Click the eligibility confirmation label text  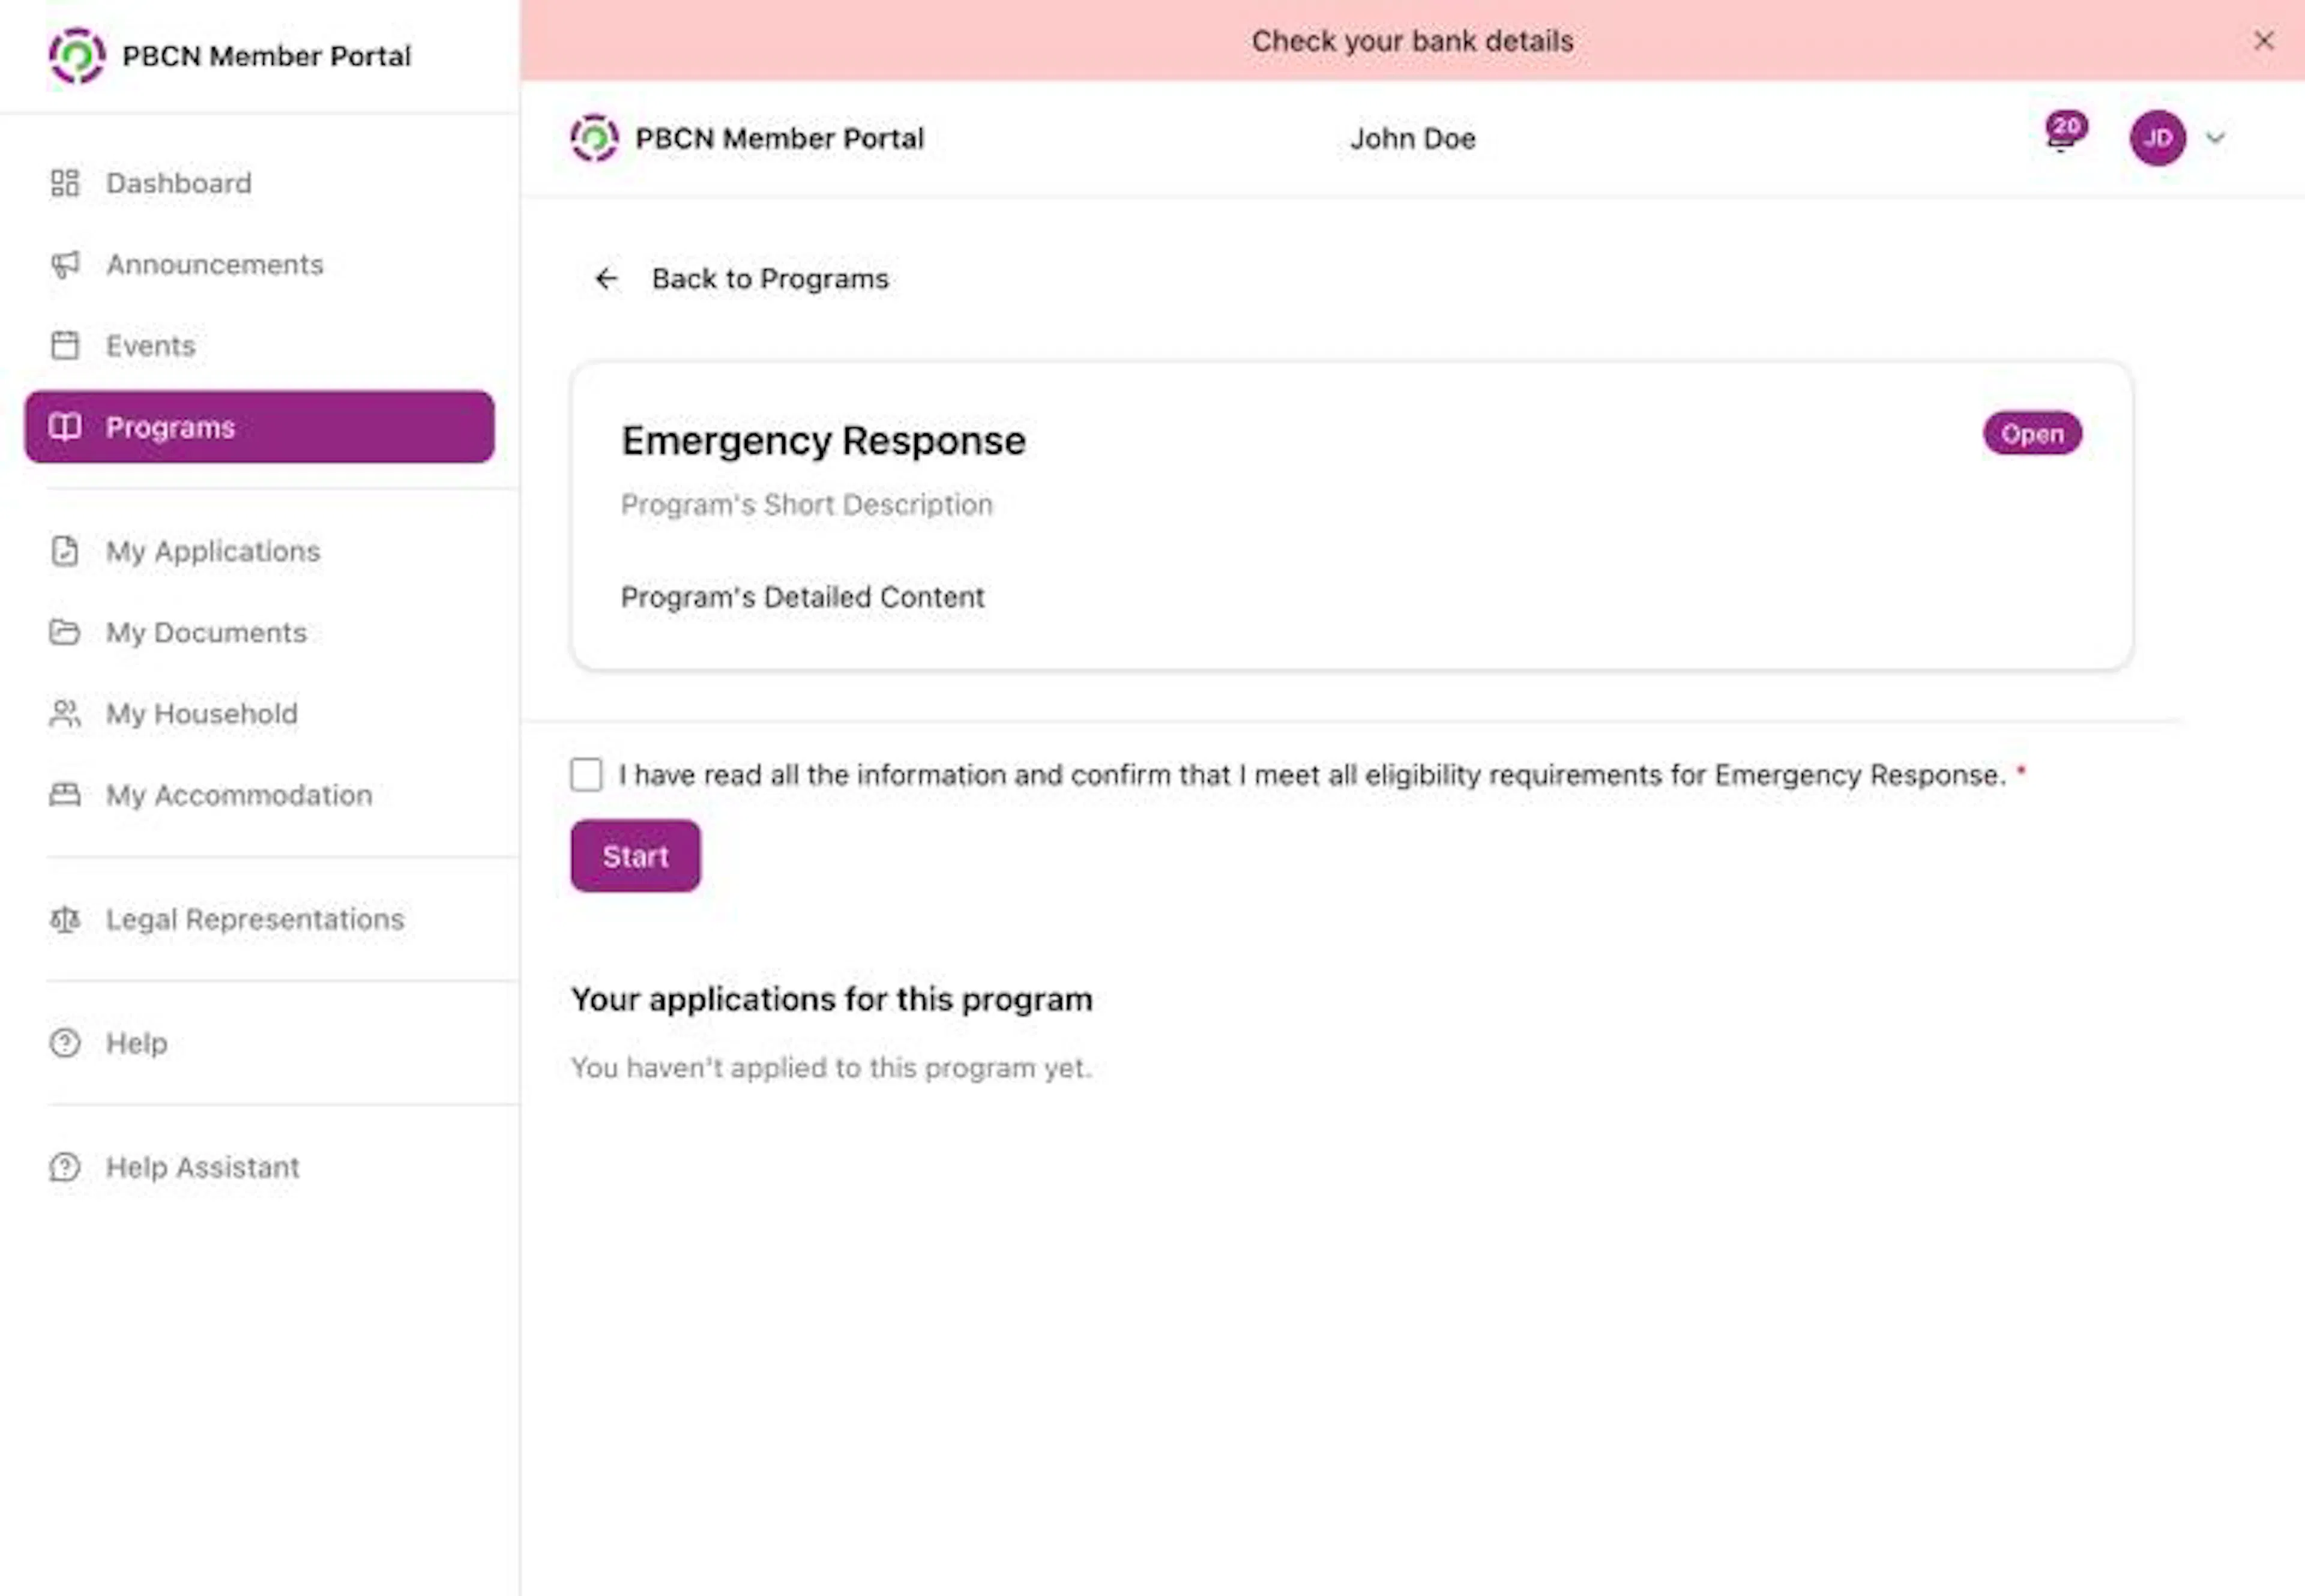[x=1312, y=775]
